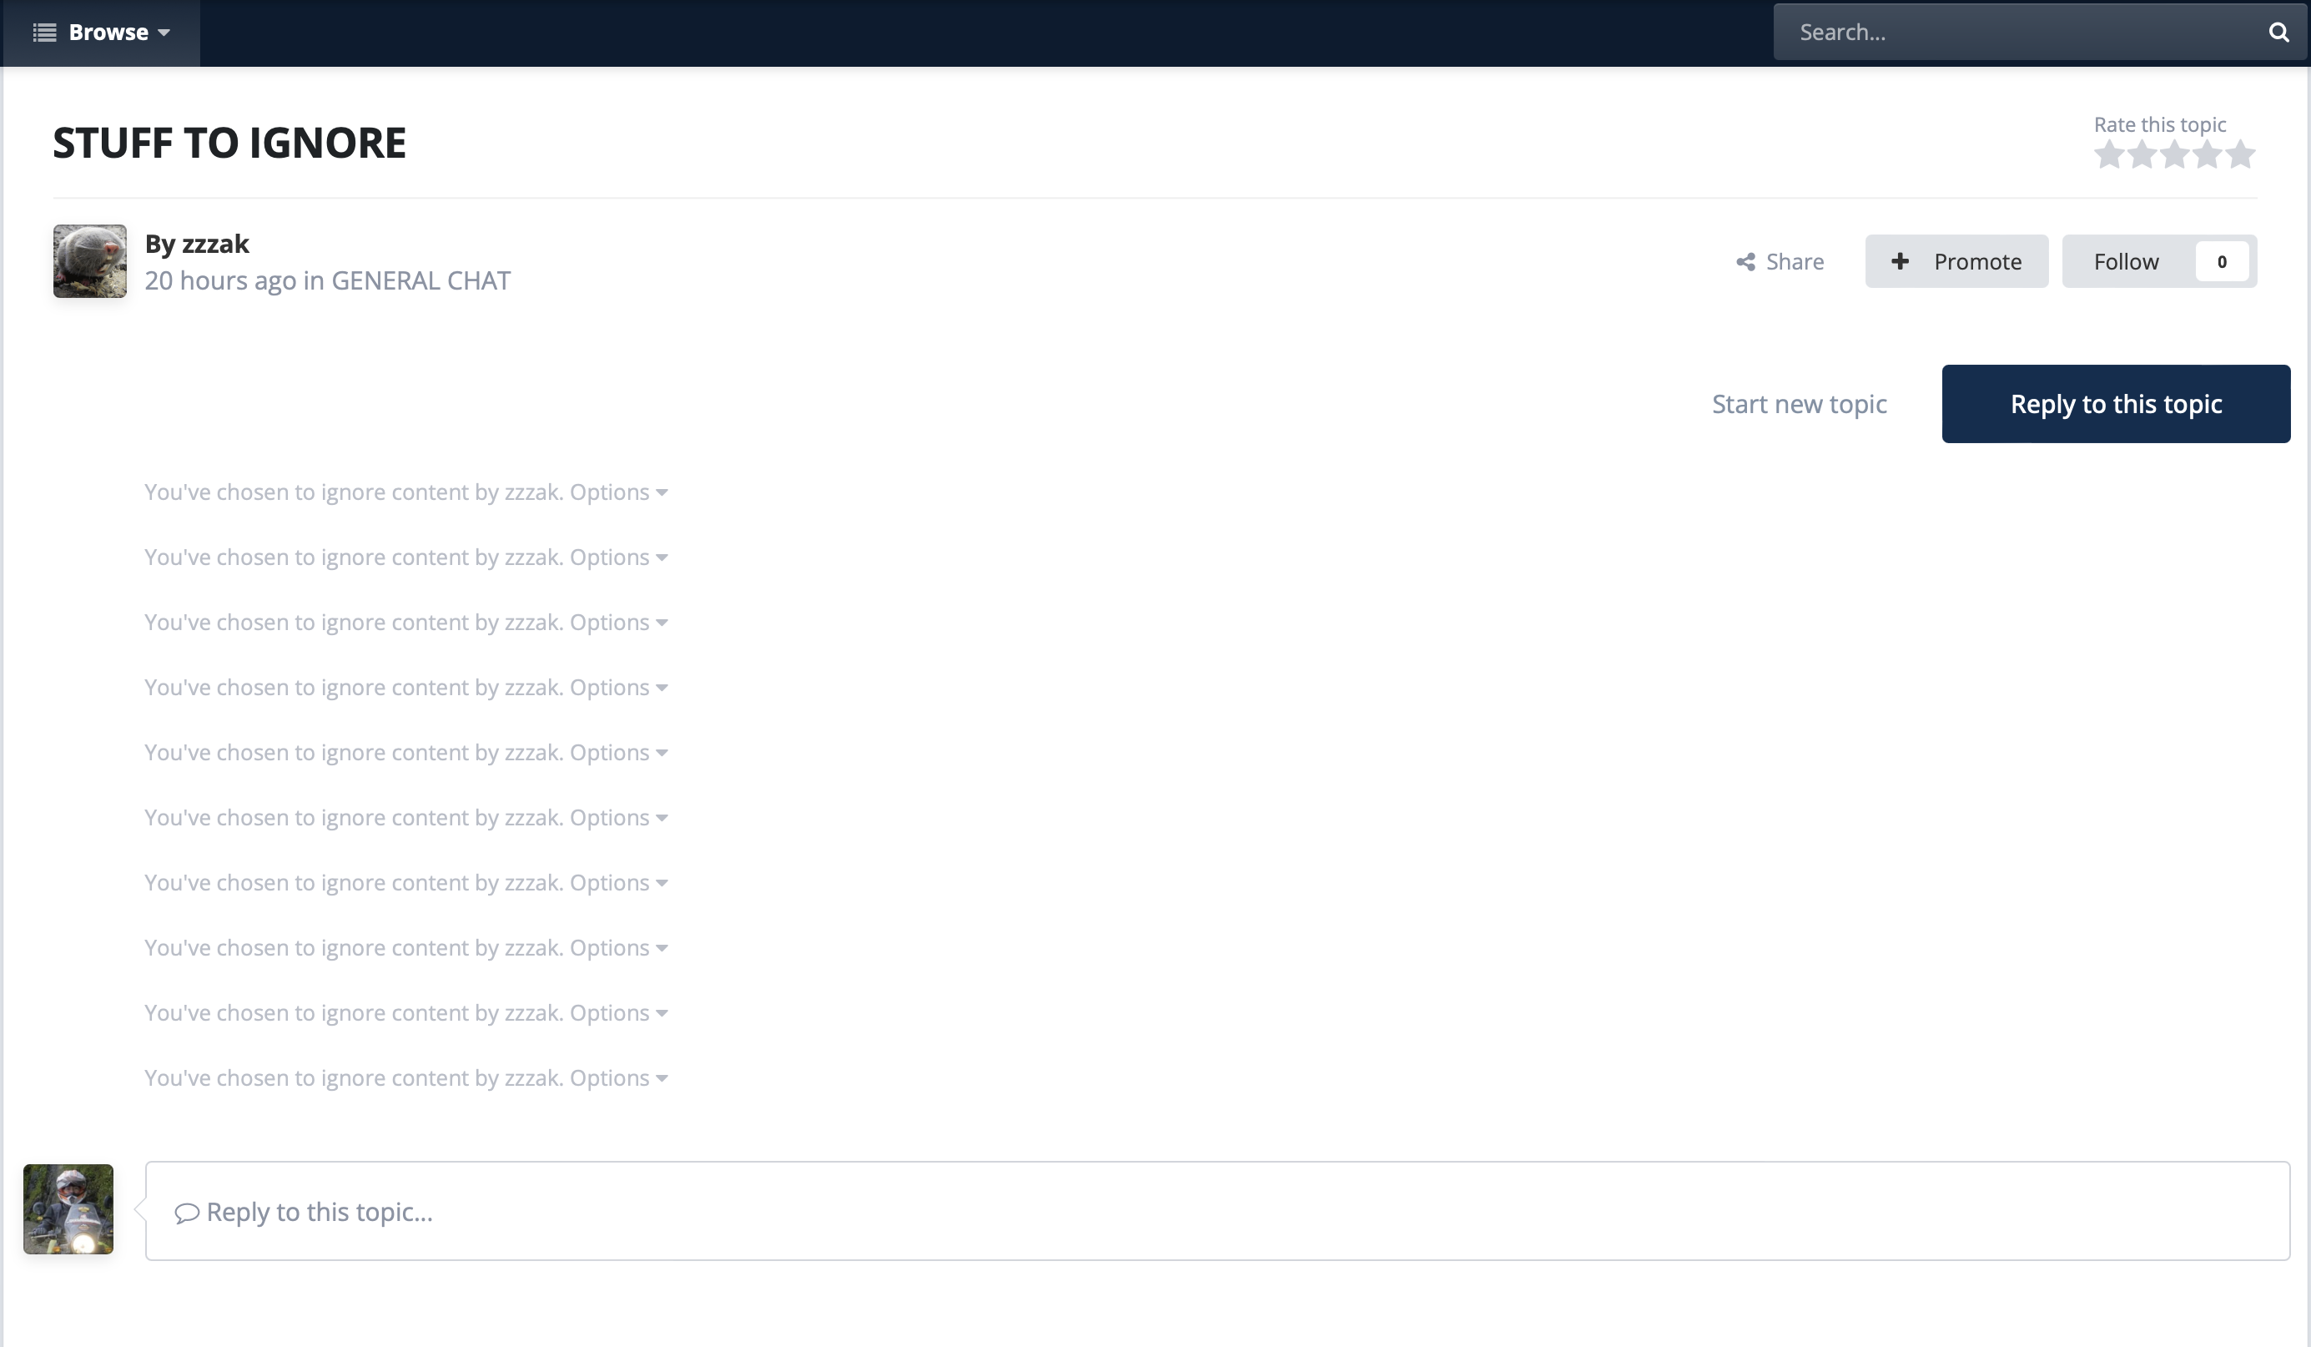Click the follower count badge
Image resolution: width=2311 pixels, height=1347 pixels.
(2221, 261)
